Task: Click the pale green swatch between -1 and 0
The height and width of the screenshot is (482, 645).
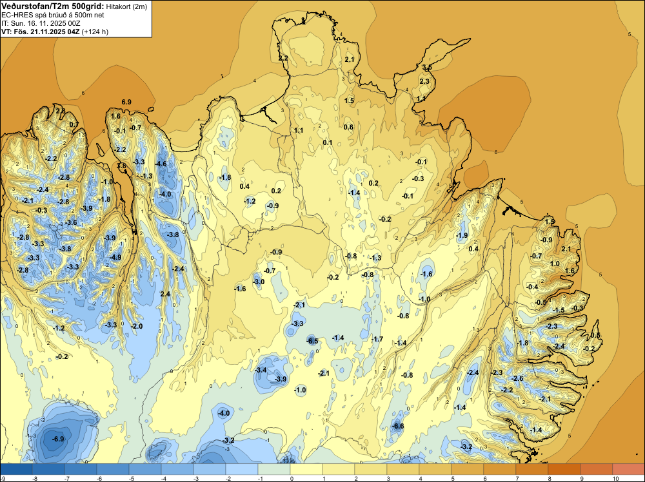Action: coord(274,469)
